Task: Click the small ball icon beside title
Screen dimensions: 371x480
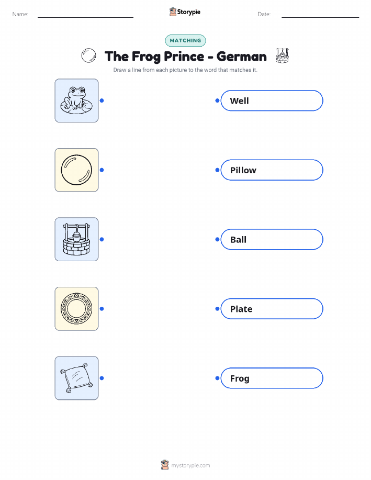Action: coord(88,55)
